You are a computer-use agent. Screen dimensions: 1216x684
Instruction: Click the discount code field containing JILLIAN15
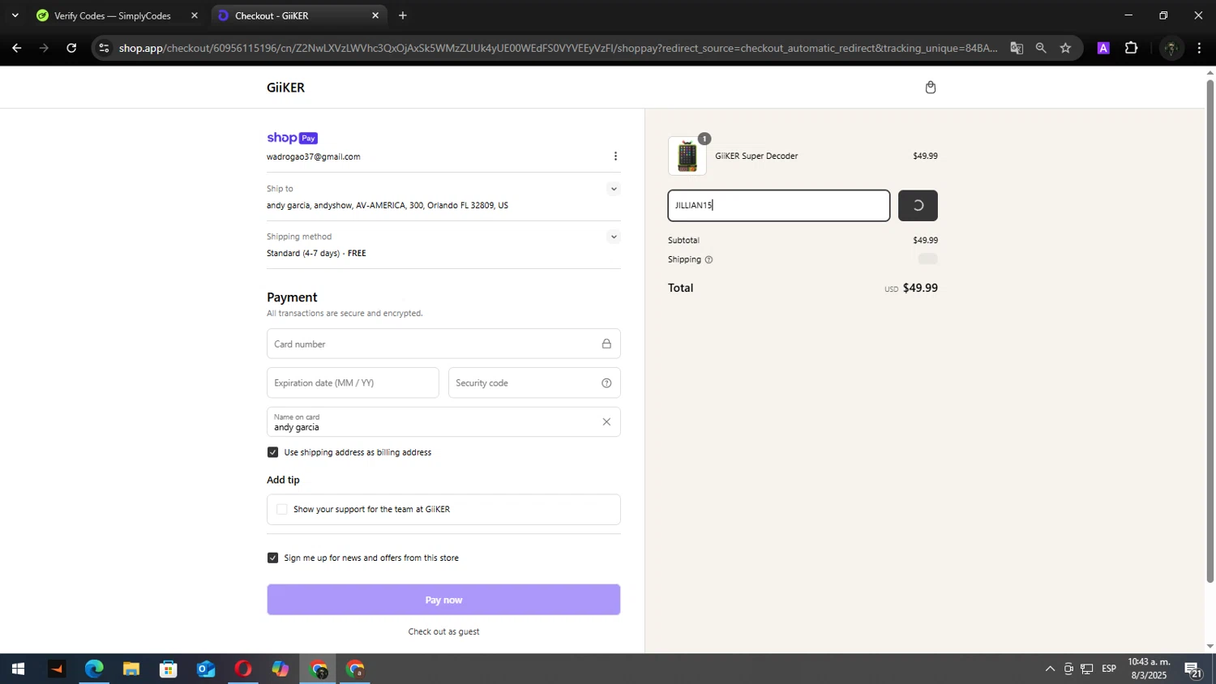click(x=779, y=206)
